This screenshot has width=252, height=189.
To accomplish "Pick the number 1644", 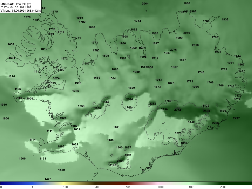I will coord(51,34).
